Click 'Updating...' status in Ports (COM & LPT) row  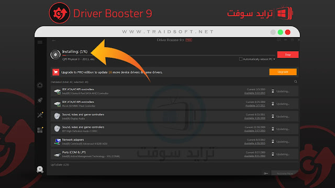click(283, 155)
